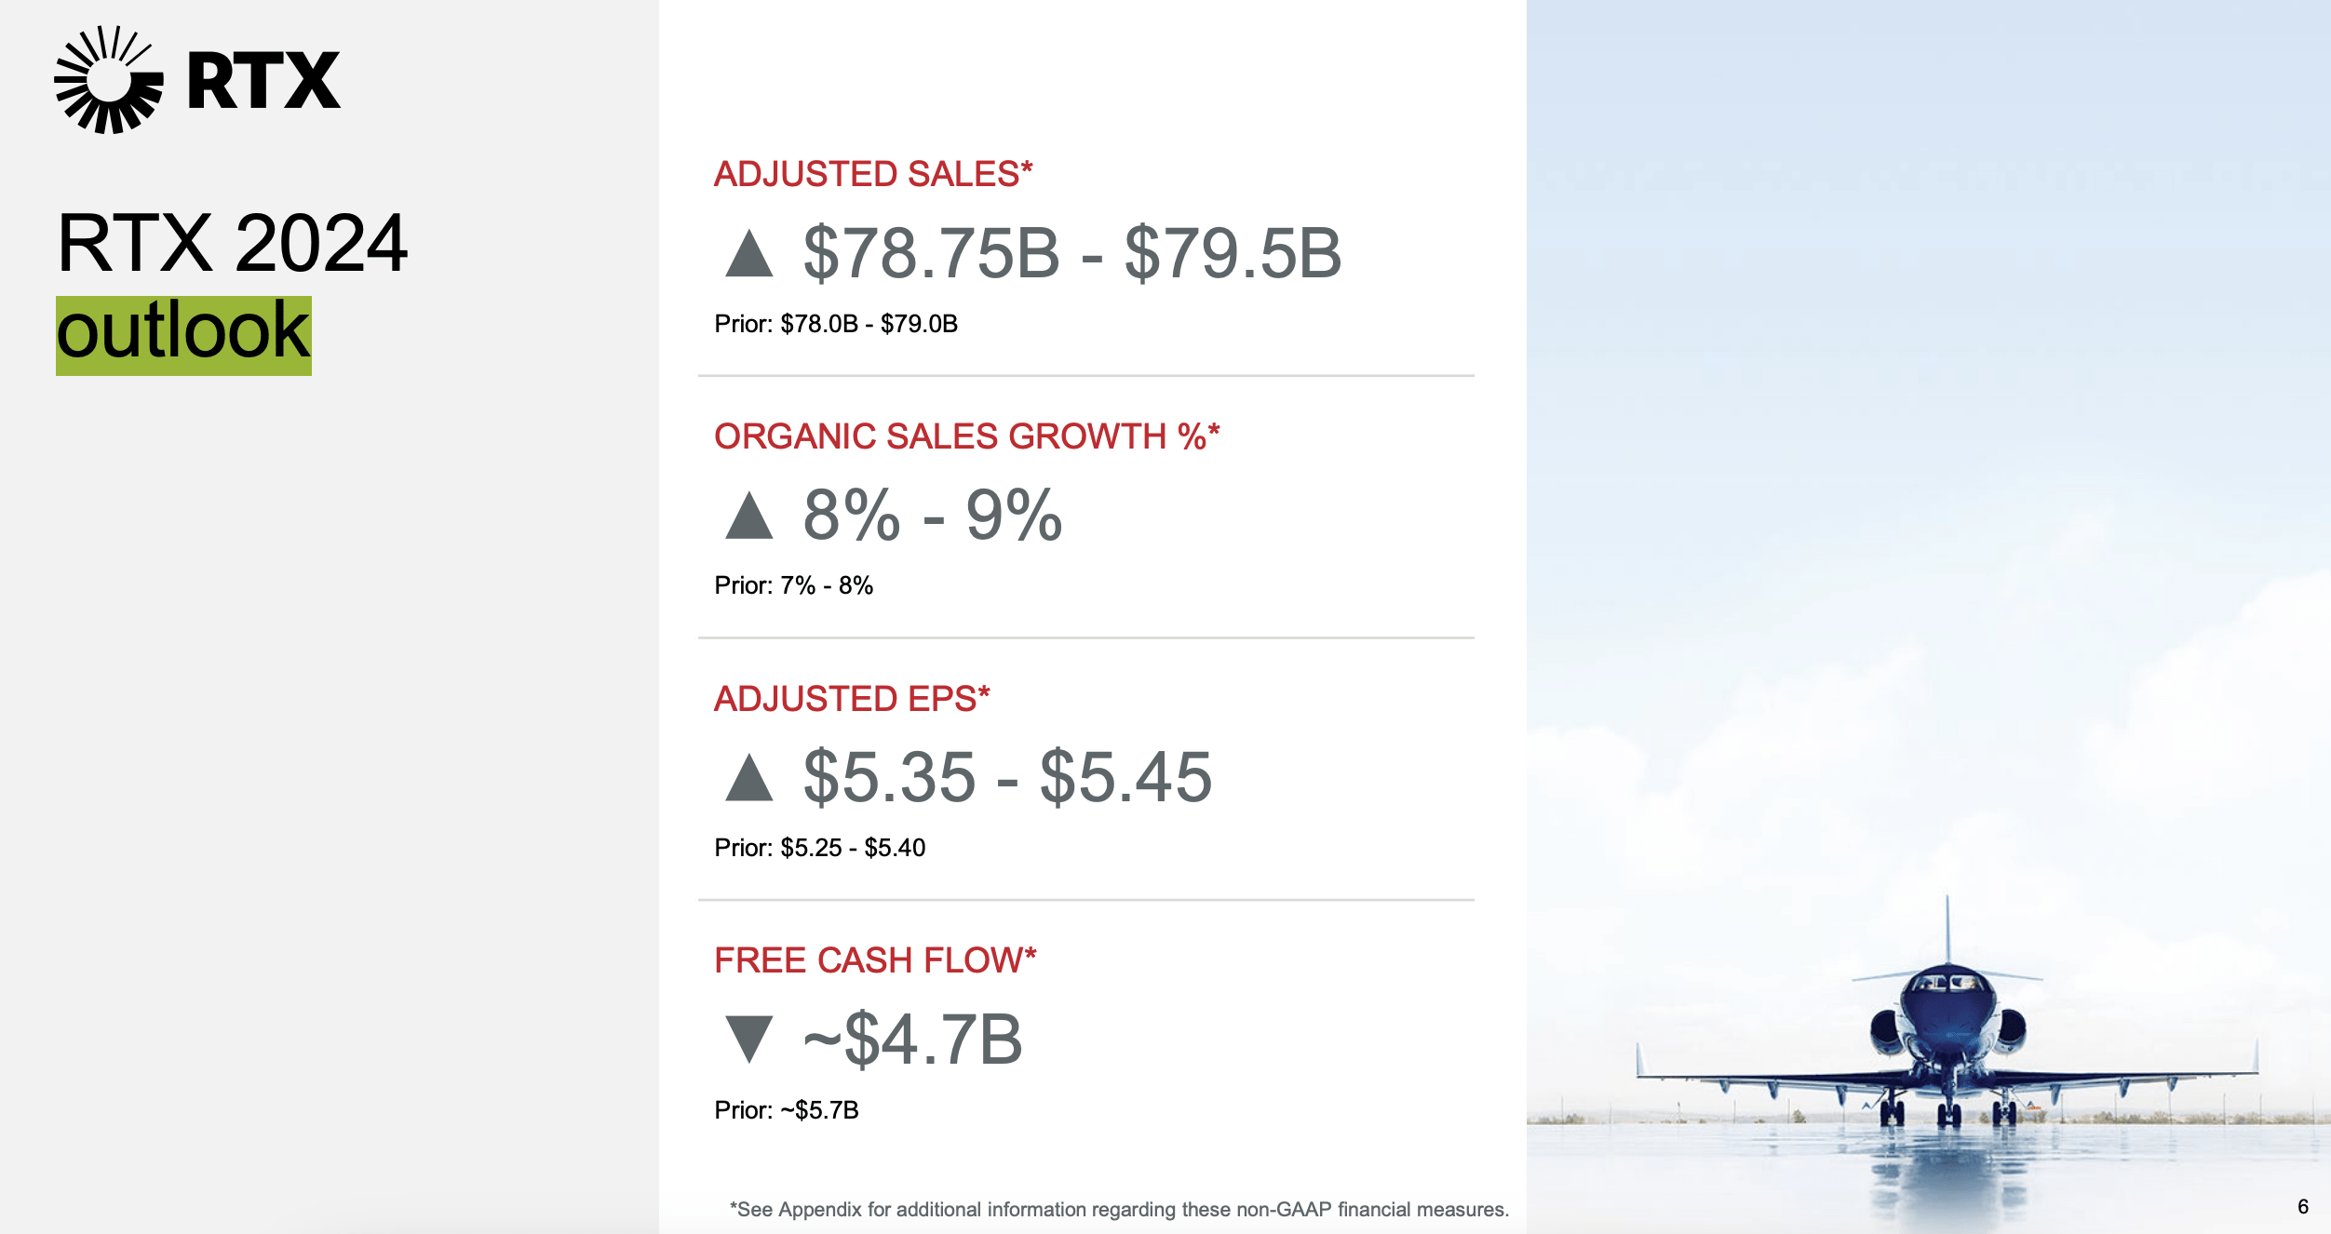Click the up arrow beside Adjusted Sales
Image resolution: width=2331 pixels, height=1234 pixels.
[x=749, y=254]
